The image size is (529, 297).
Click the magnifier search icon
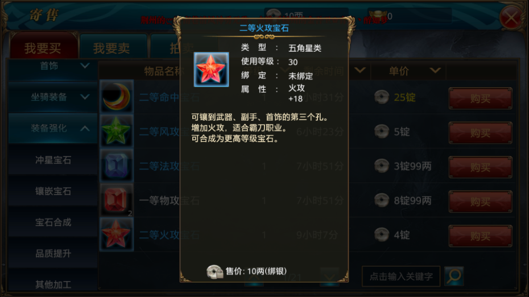point(454,276)
